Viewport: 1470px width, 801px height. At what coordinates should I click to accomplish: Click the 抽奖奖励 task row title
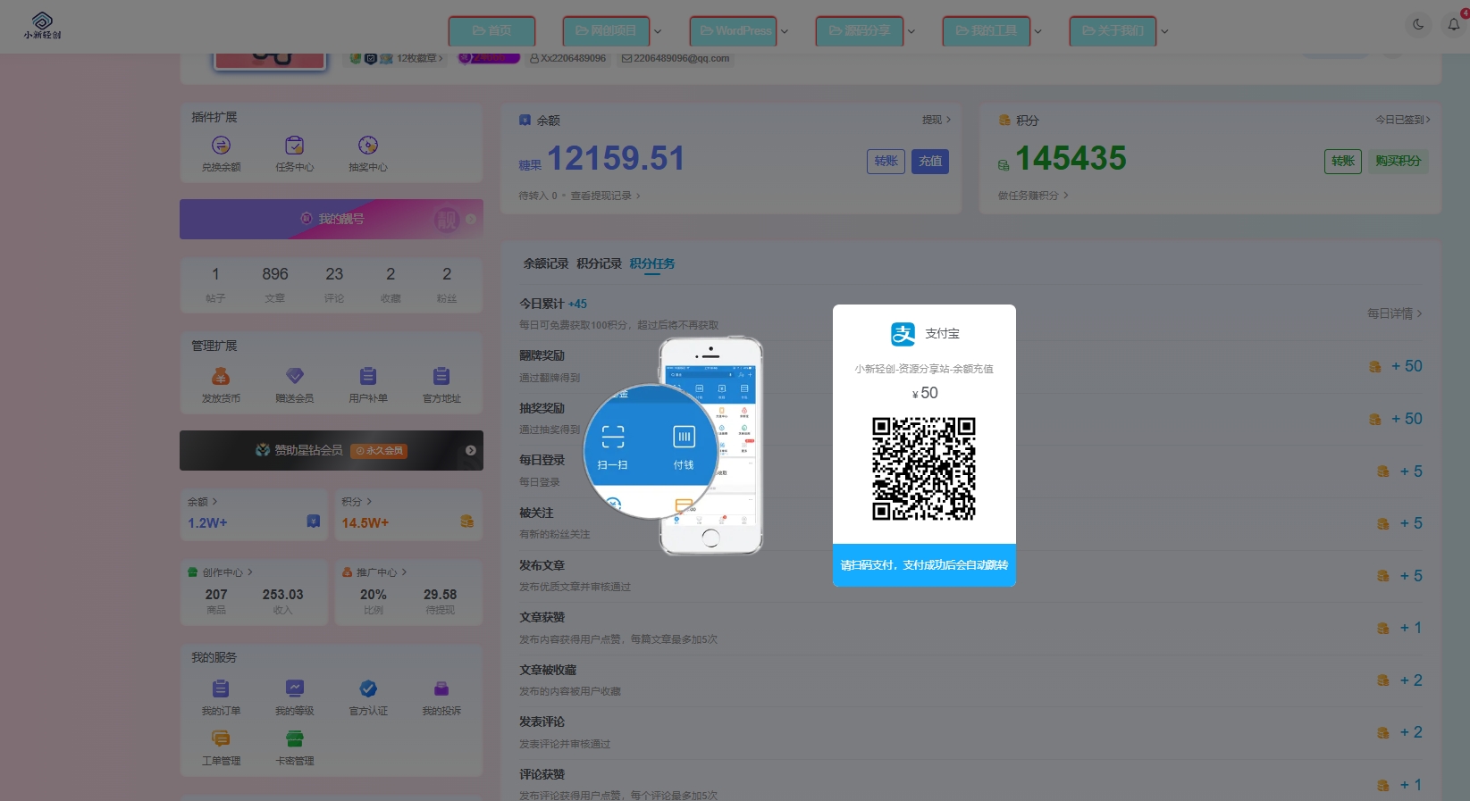click(x=542, y=408)
